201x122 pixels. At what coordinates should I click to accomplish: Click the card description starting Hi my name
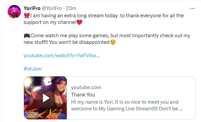click(x=127, y=105)
